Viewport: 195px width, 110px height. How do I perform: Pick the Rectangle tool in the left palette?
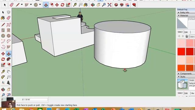point(3,30)
